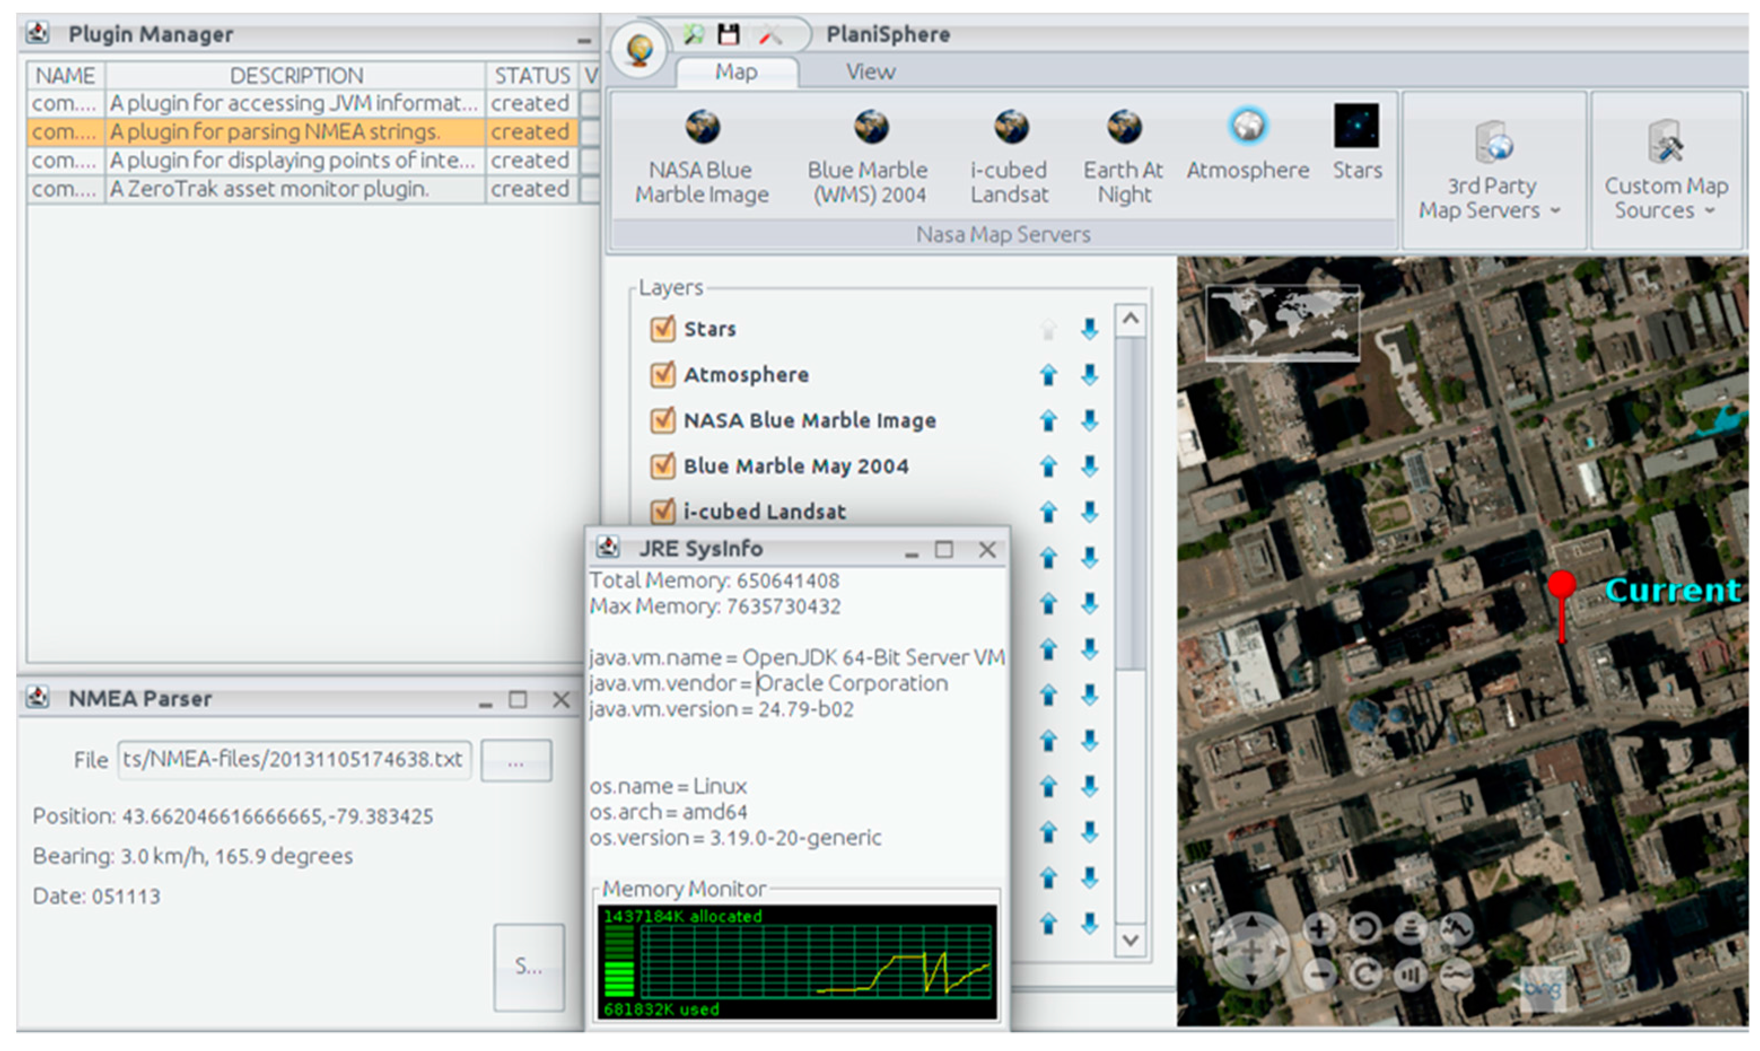
Task: Open the PlaniSphere globe application button
Action: 639,50
